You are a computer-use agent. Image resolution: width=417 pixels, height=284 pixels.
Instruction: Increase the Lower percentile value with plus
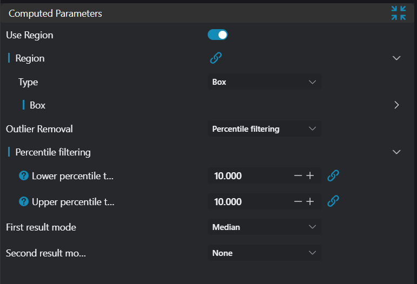point(310,175)
